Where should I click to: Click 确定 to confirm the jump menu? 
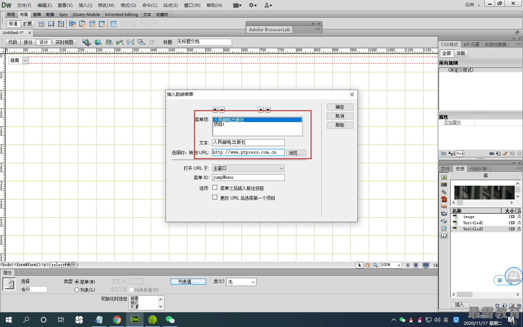click(x=340, y=107)
